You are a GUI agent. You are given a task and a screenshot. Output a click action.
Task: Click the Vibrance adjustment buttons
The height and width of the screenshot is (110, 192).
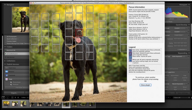(x=180, y=46)
